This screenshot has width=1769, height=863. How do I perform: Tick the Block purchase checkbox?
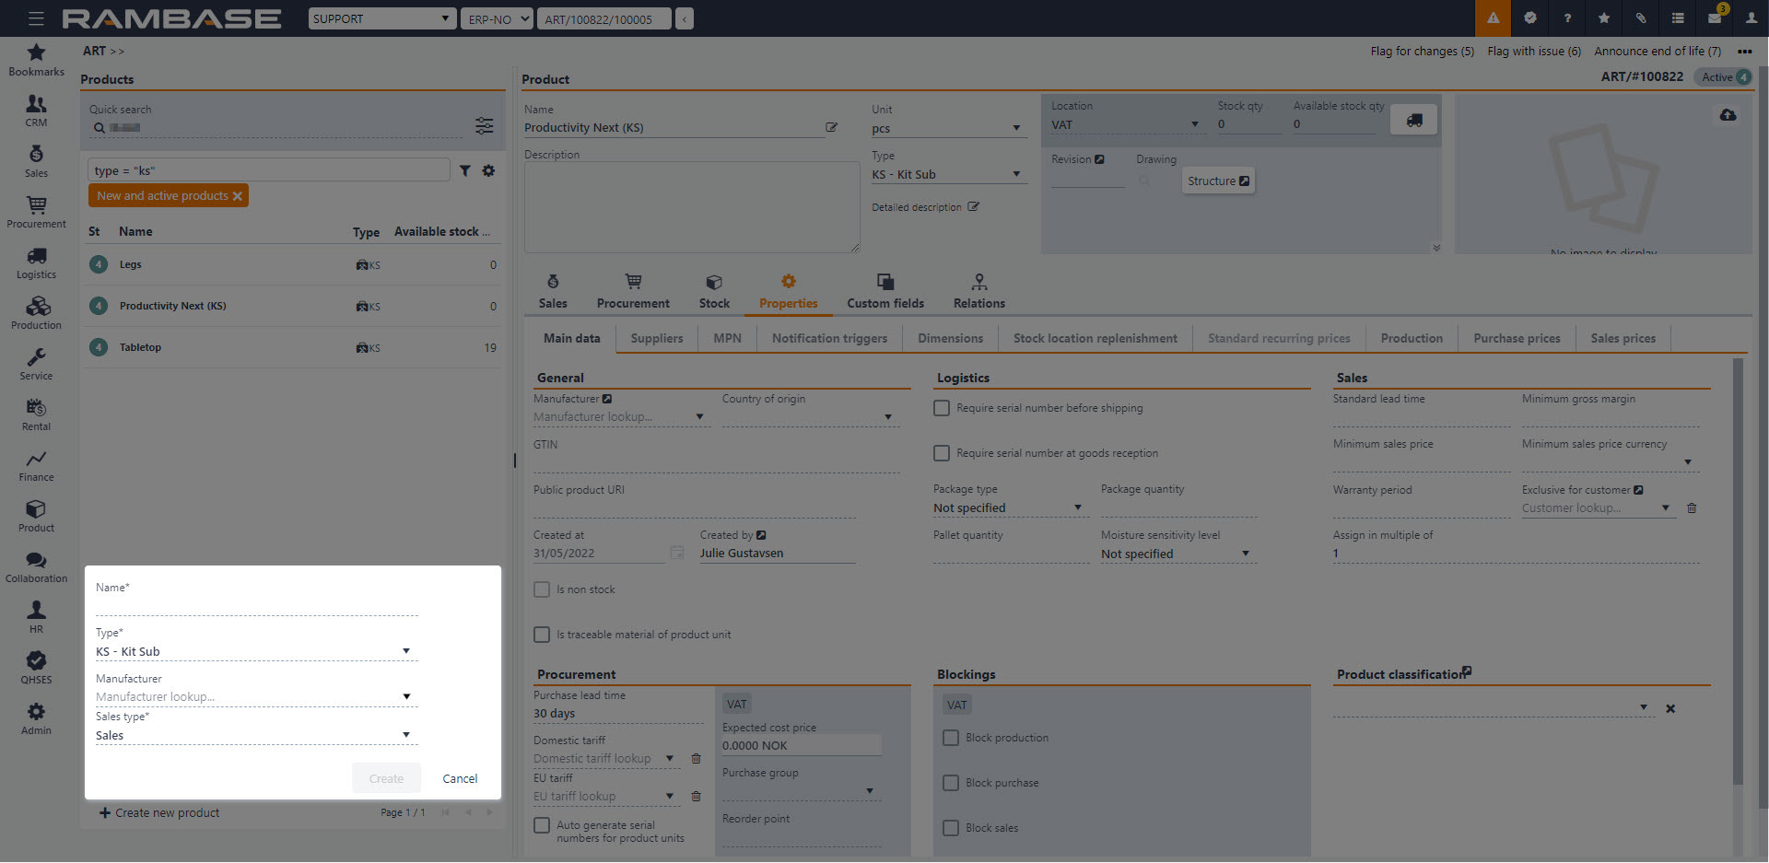tap(951, 783)
